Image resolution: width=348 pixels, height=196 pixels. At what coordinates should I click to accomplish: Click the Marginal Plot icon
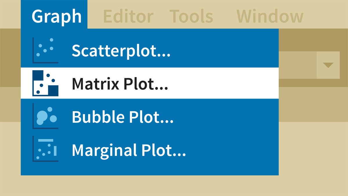46,149
